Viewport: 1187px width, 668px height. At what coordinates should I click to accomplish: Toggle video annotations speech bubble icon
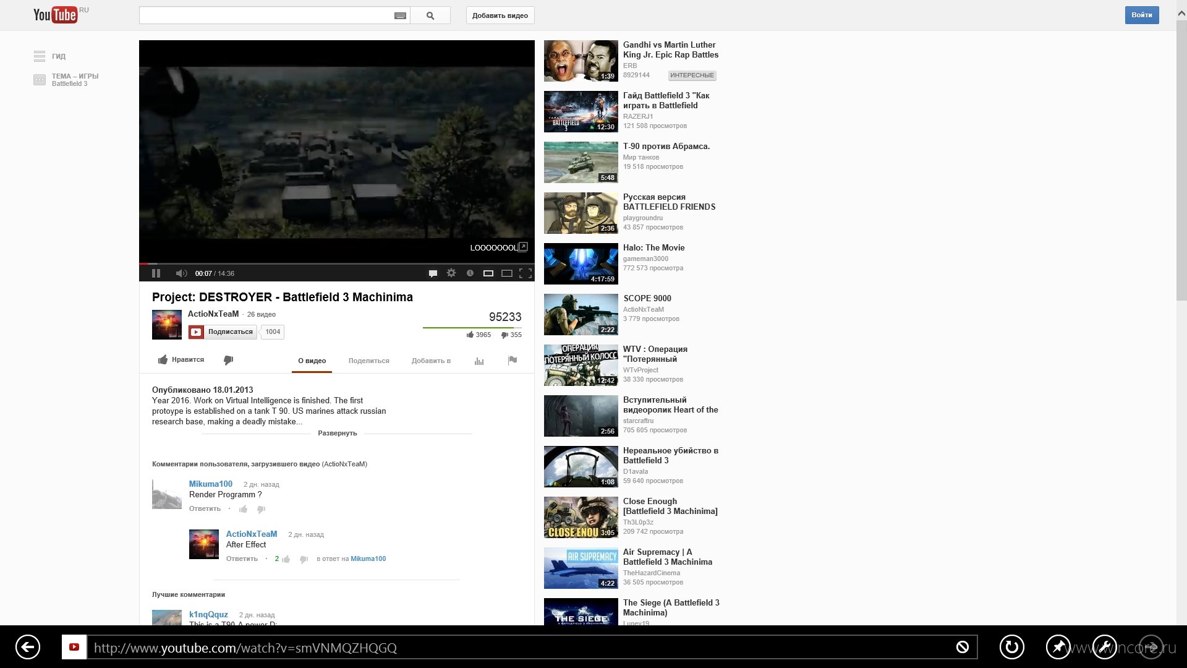tap(433, 273)
